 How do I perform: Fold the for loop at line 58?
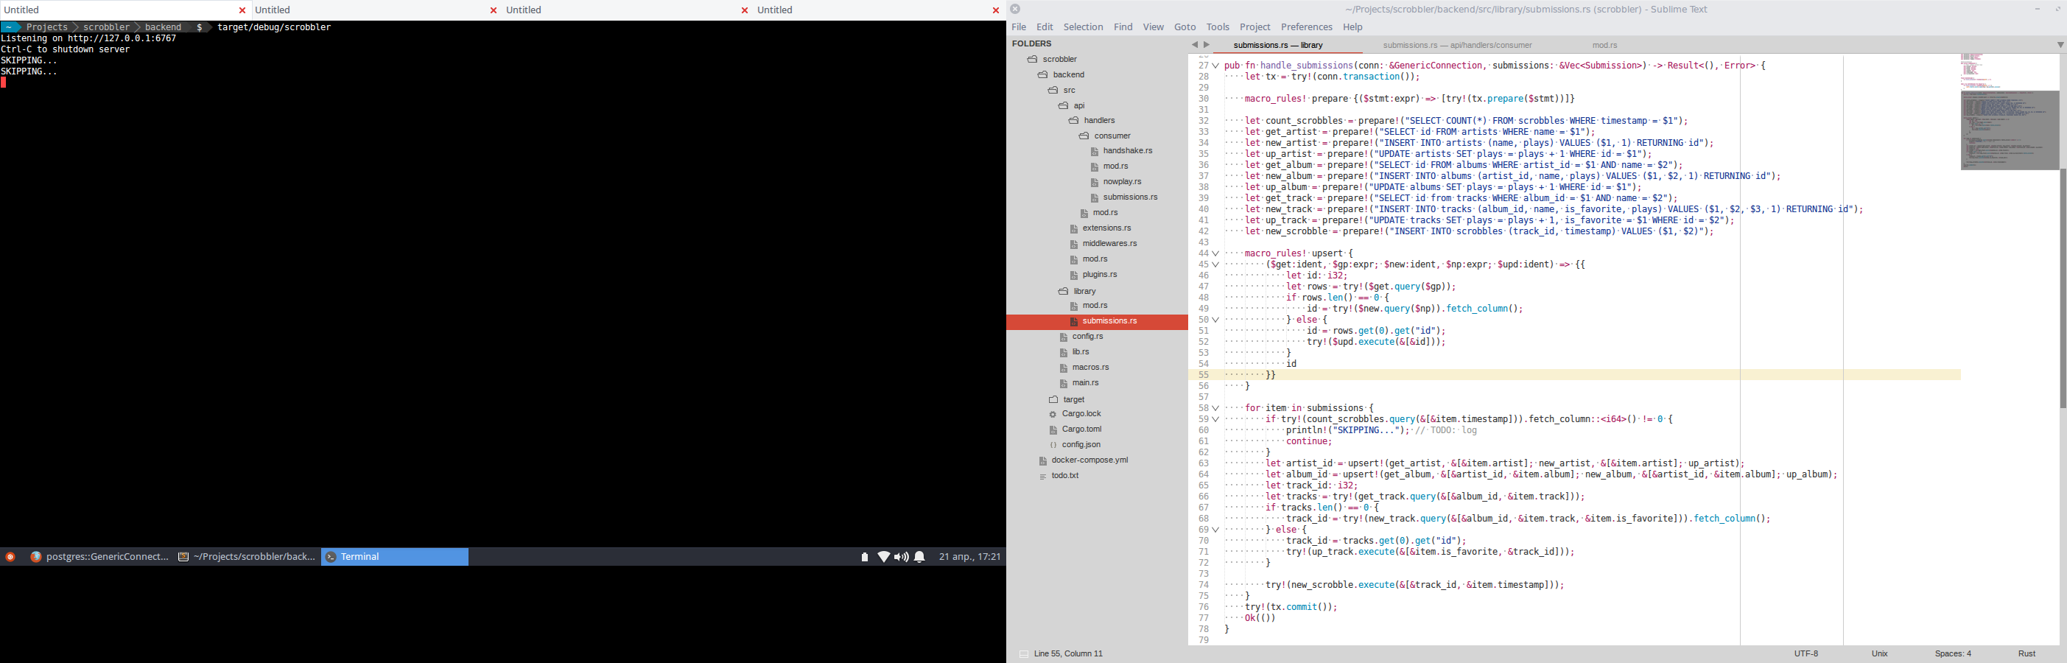[1215, 409]
